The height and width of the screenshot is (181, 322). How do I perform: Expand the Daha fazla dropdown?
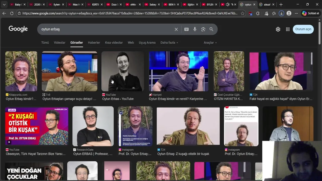click(169, 42)
